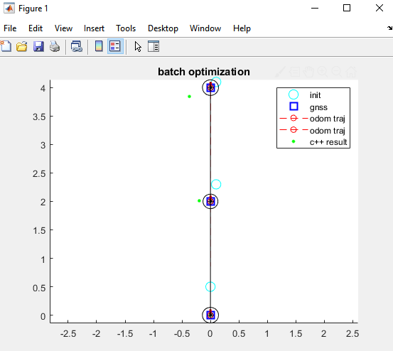Create a new figure from the toolbar
The width and height of the screenshot is (393, 351).
(x=6, y=46)
